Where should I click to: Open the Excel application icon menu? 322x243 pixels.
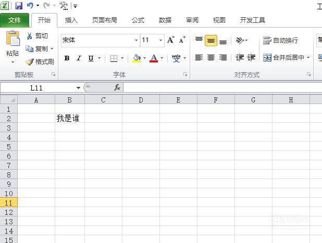(5, 6)
